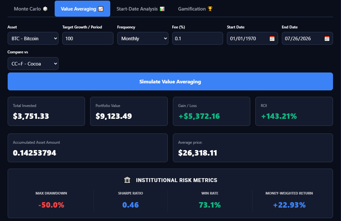Click the trophy icon on Gamification
341x221 pixels.
tap(210, 9)
